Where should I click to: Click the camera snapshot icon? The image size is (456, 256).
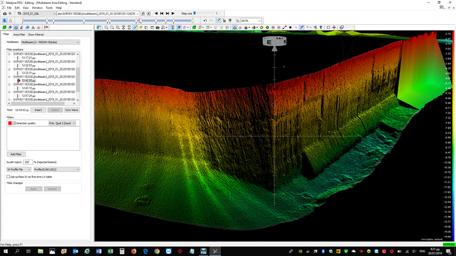[x=158, y=27]
